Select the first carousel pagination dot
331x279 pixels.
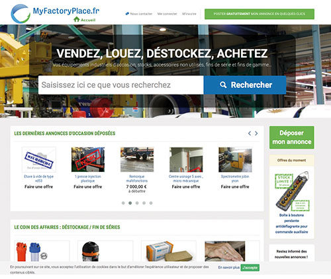point(123,203)
